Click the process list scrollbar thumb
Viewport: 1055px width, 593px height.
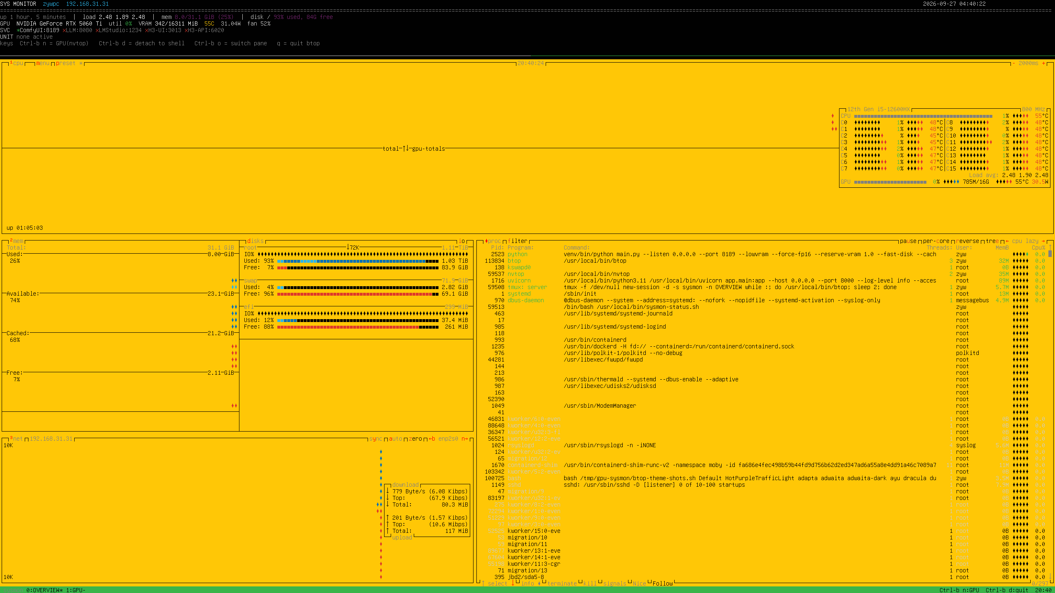tap(1050, 254)
